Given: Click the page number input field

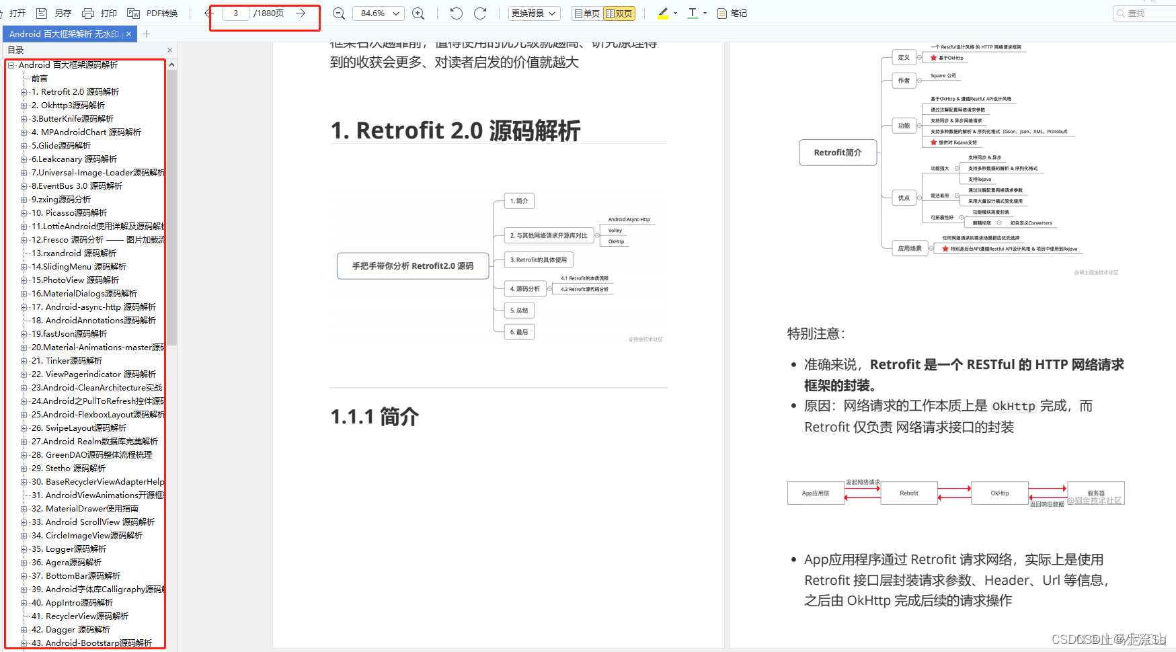Looking at the screenshot, I should click(235, 13).
